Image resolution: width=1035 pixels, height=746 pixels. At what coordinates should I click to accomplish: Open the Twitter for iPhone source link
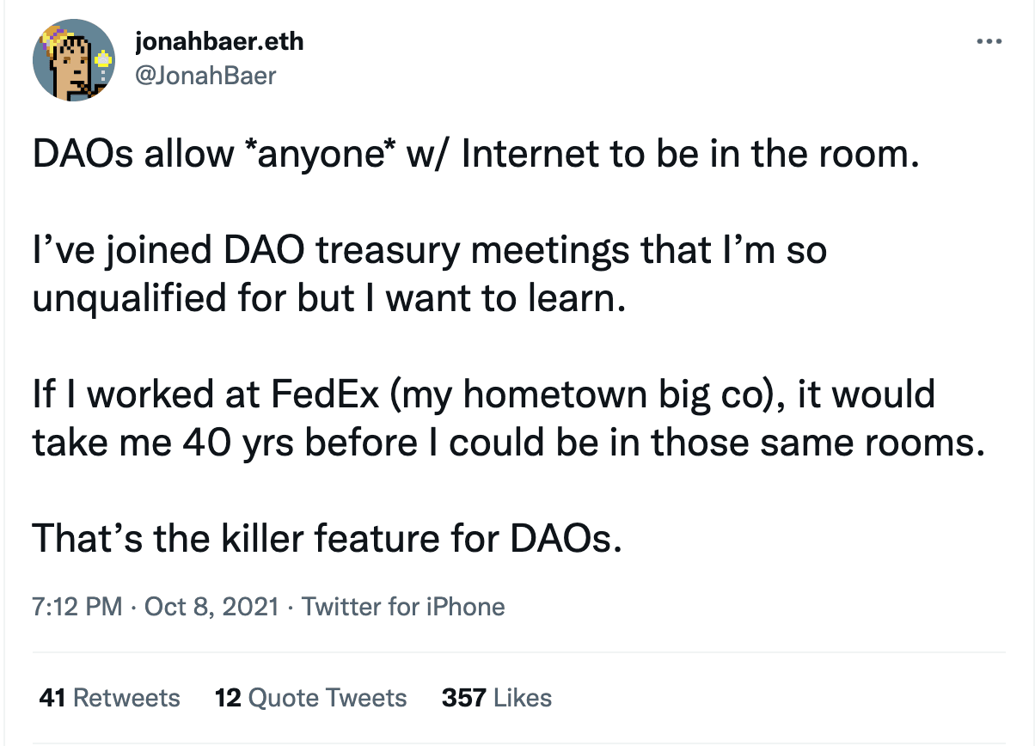(x=403, y=607)
